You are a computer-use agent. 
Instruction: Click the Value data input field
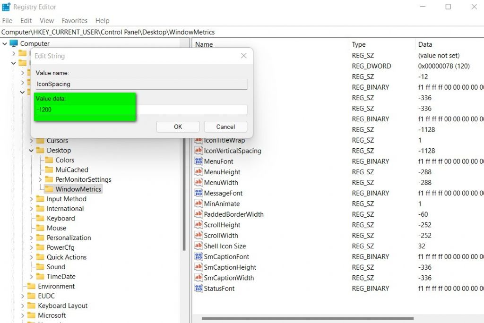coord(141,110)
